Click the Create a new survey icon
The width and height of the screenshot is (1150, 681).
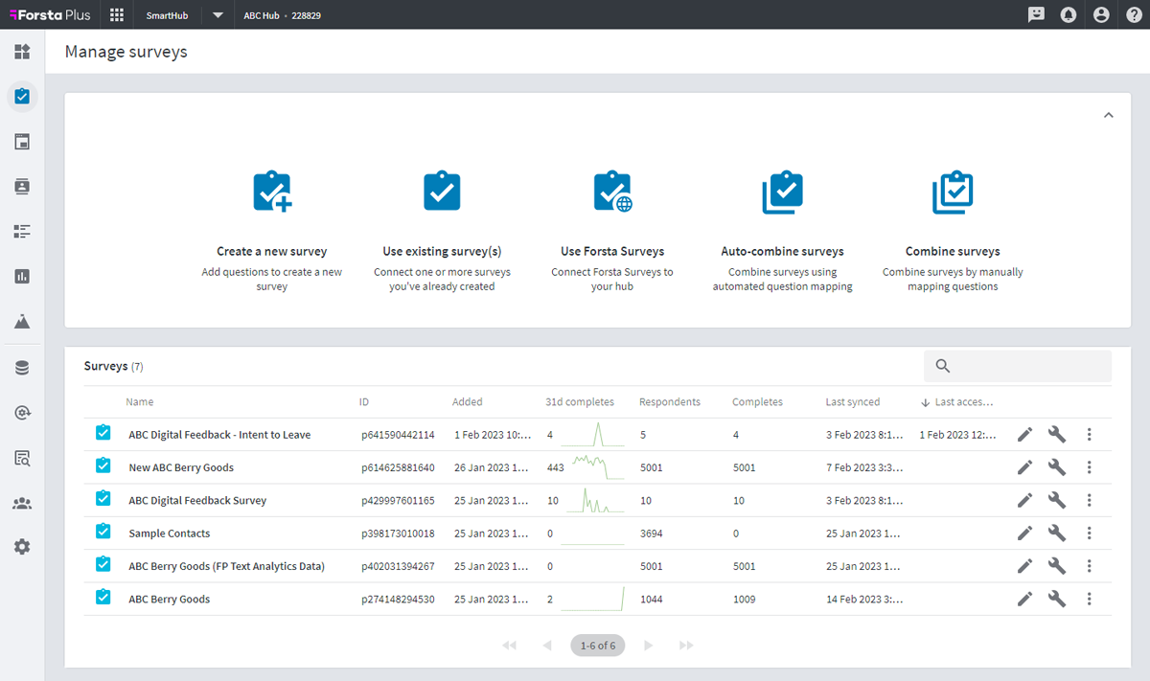tap(272, 192)
